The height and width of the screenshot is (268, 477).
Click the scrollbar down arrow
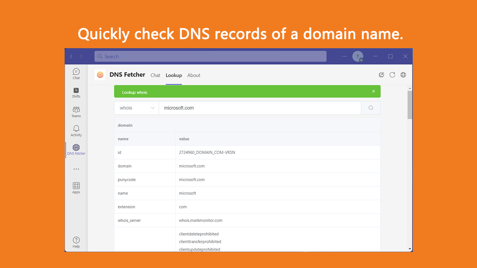(x=410, y=249)
